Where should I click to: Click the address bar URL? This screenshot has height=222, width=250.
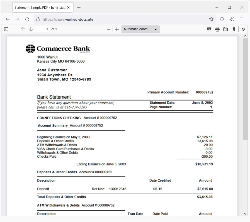click(68, 19)
